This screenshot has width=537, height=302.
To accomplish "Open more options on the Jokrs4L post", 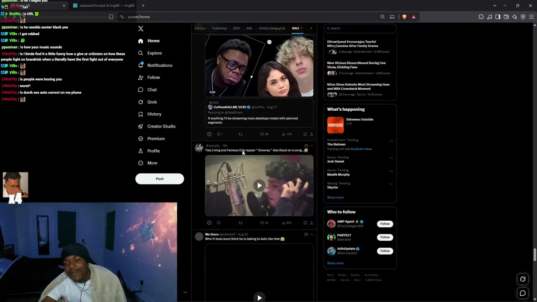I will coord(311,146).
